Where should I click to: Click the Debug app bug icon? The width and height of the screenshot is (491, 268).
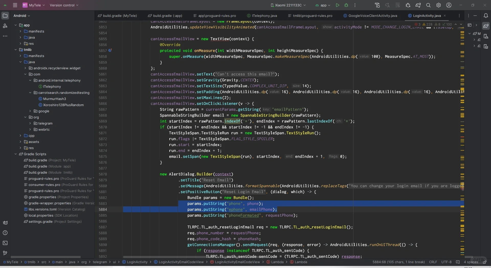click(x=346, y=5)
